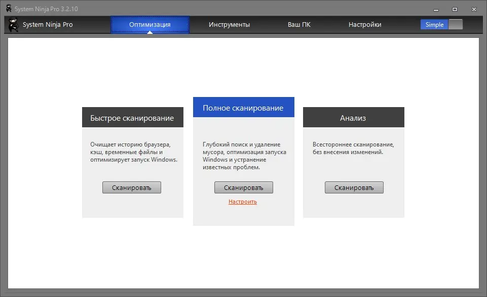Click the System Ninja Pro text label
487x297 pixels.
48,24
